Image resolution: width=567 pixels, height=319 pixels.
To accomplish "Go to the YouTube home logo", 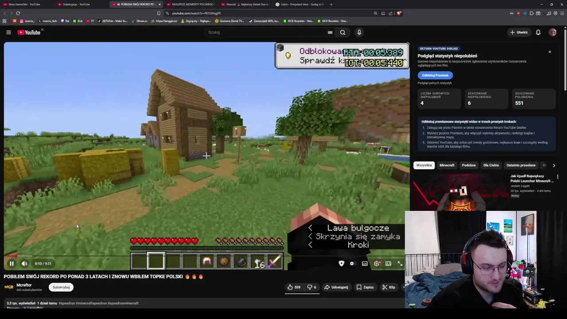I will (x=29, y=32).
